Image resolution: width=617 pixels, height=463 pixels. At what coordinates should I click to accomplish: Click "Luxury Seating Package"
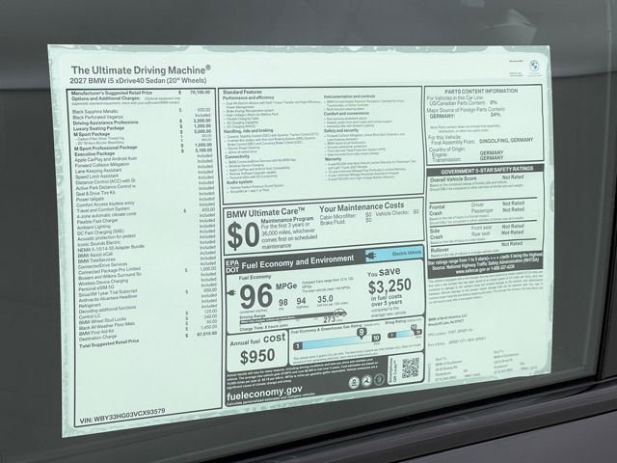98,128
